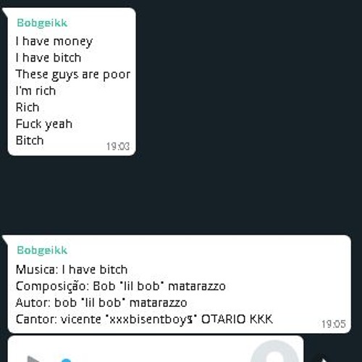Click the 'These guys are poor' text
Screen dimensions: 362x362
(x=73, y=75)
